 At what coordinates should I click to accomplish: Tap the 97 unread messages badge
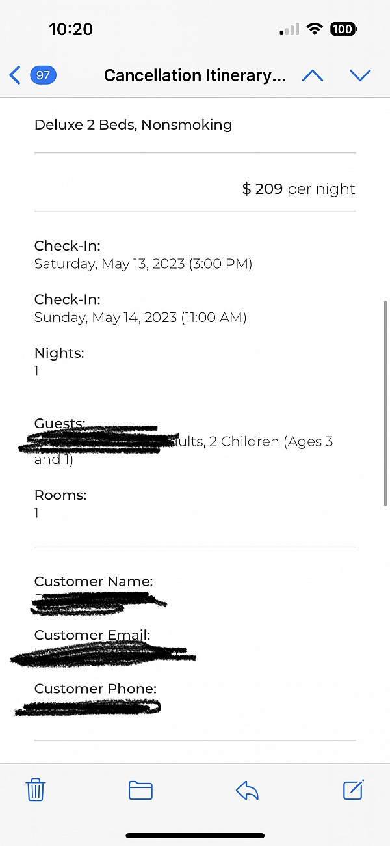click(x=43, y=75)
